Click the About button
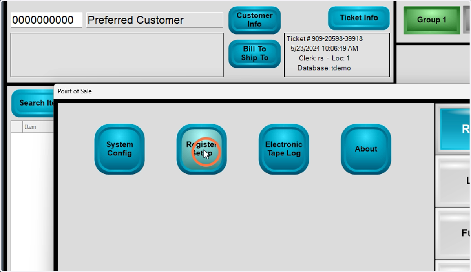The width and height of the screenshot is (471, 272). [366, 149]
